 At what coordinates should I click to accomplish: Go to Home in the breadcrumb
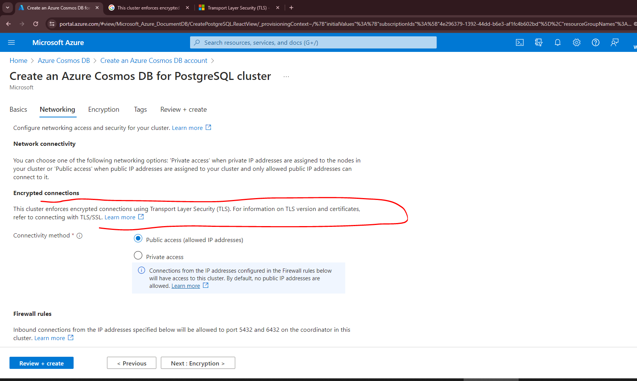coord(19,61)
